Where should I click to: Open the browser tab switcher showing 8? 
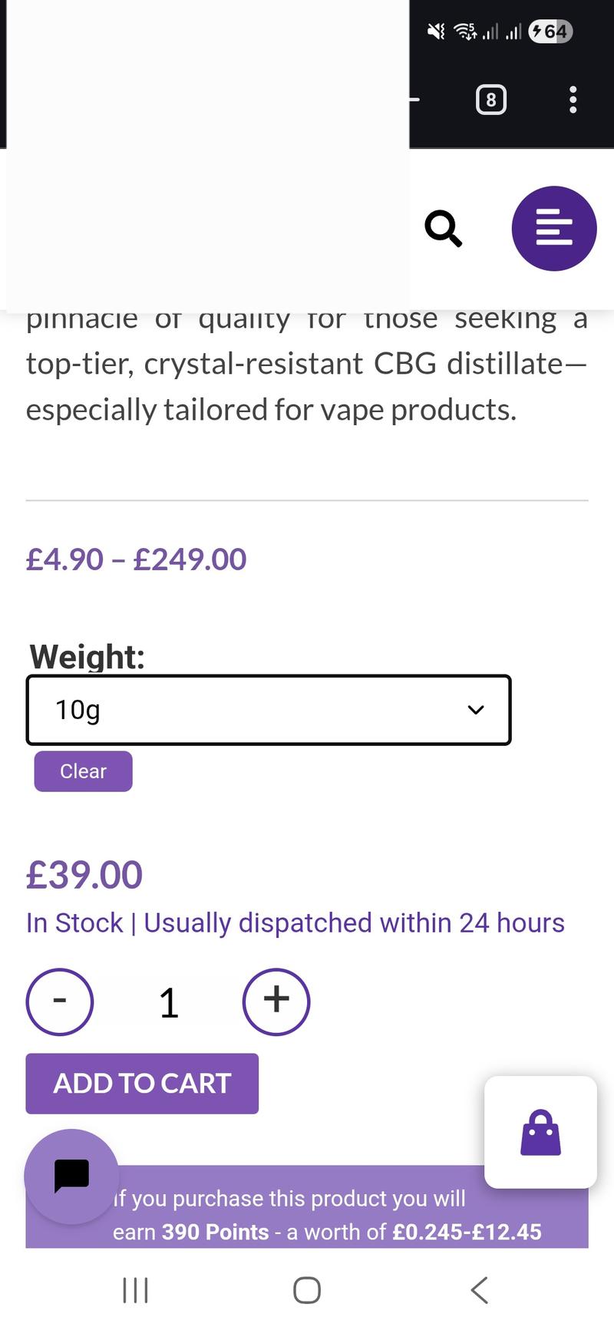(x=491, y=100)
